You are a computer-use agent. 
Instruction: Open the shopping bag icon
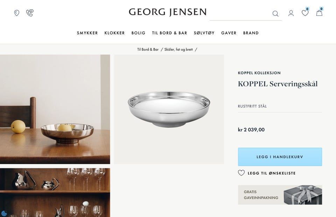click(x=319, y=13)
